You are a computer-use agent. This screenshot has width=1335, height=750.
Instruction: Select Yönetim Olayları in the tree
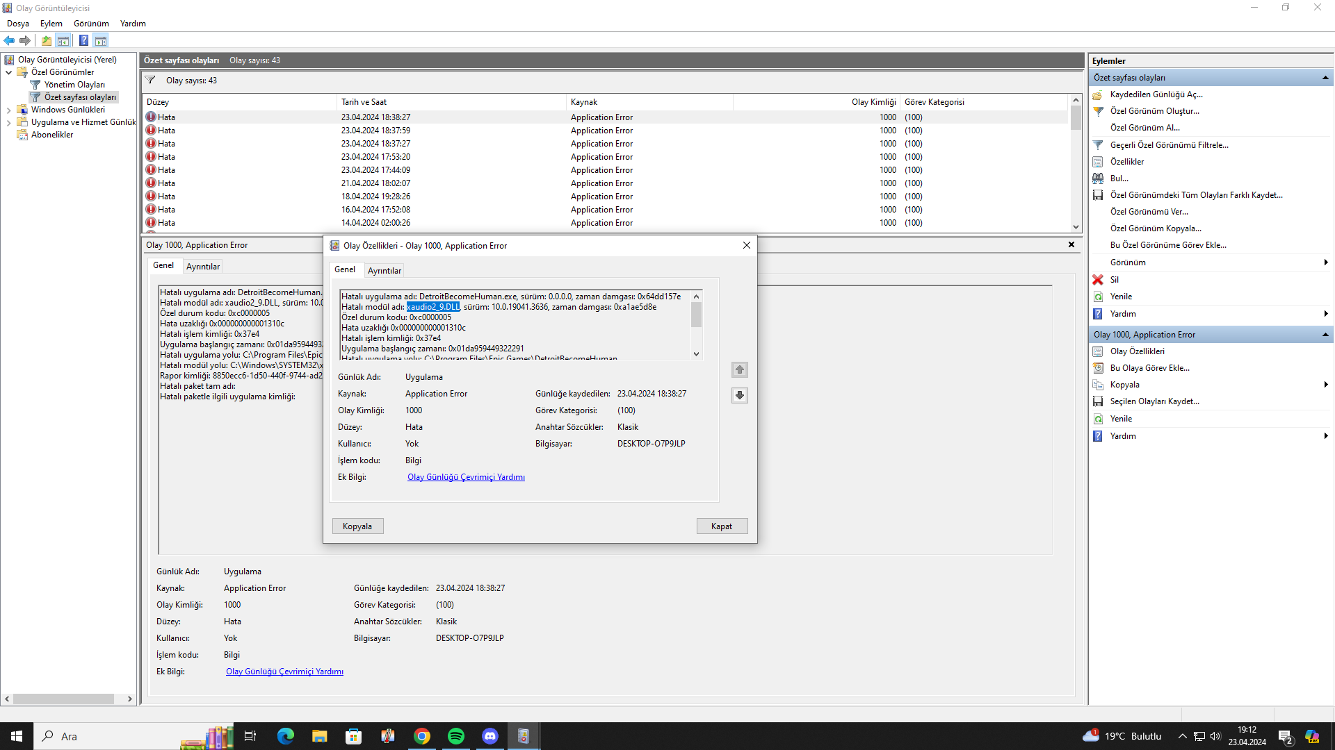(x=75, y=85)
